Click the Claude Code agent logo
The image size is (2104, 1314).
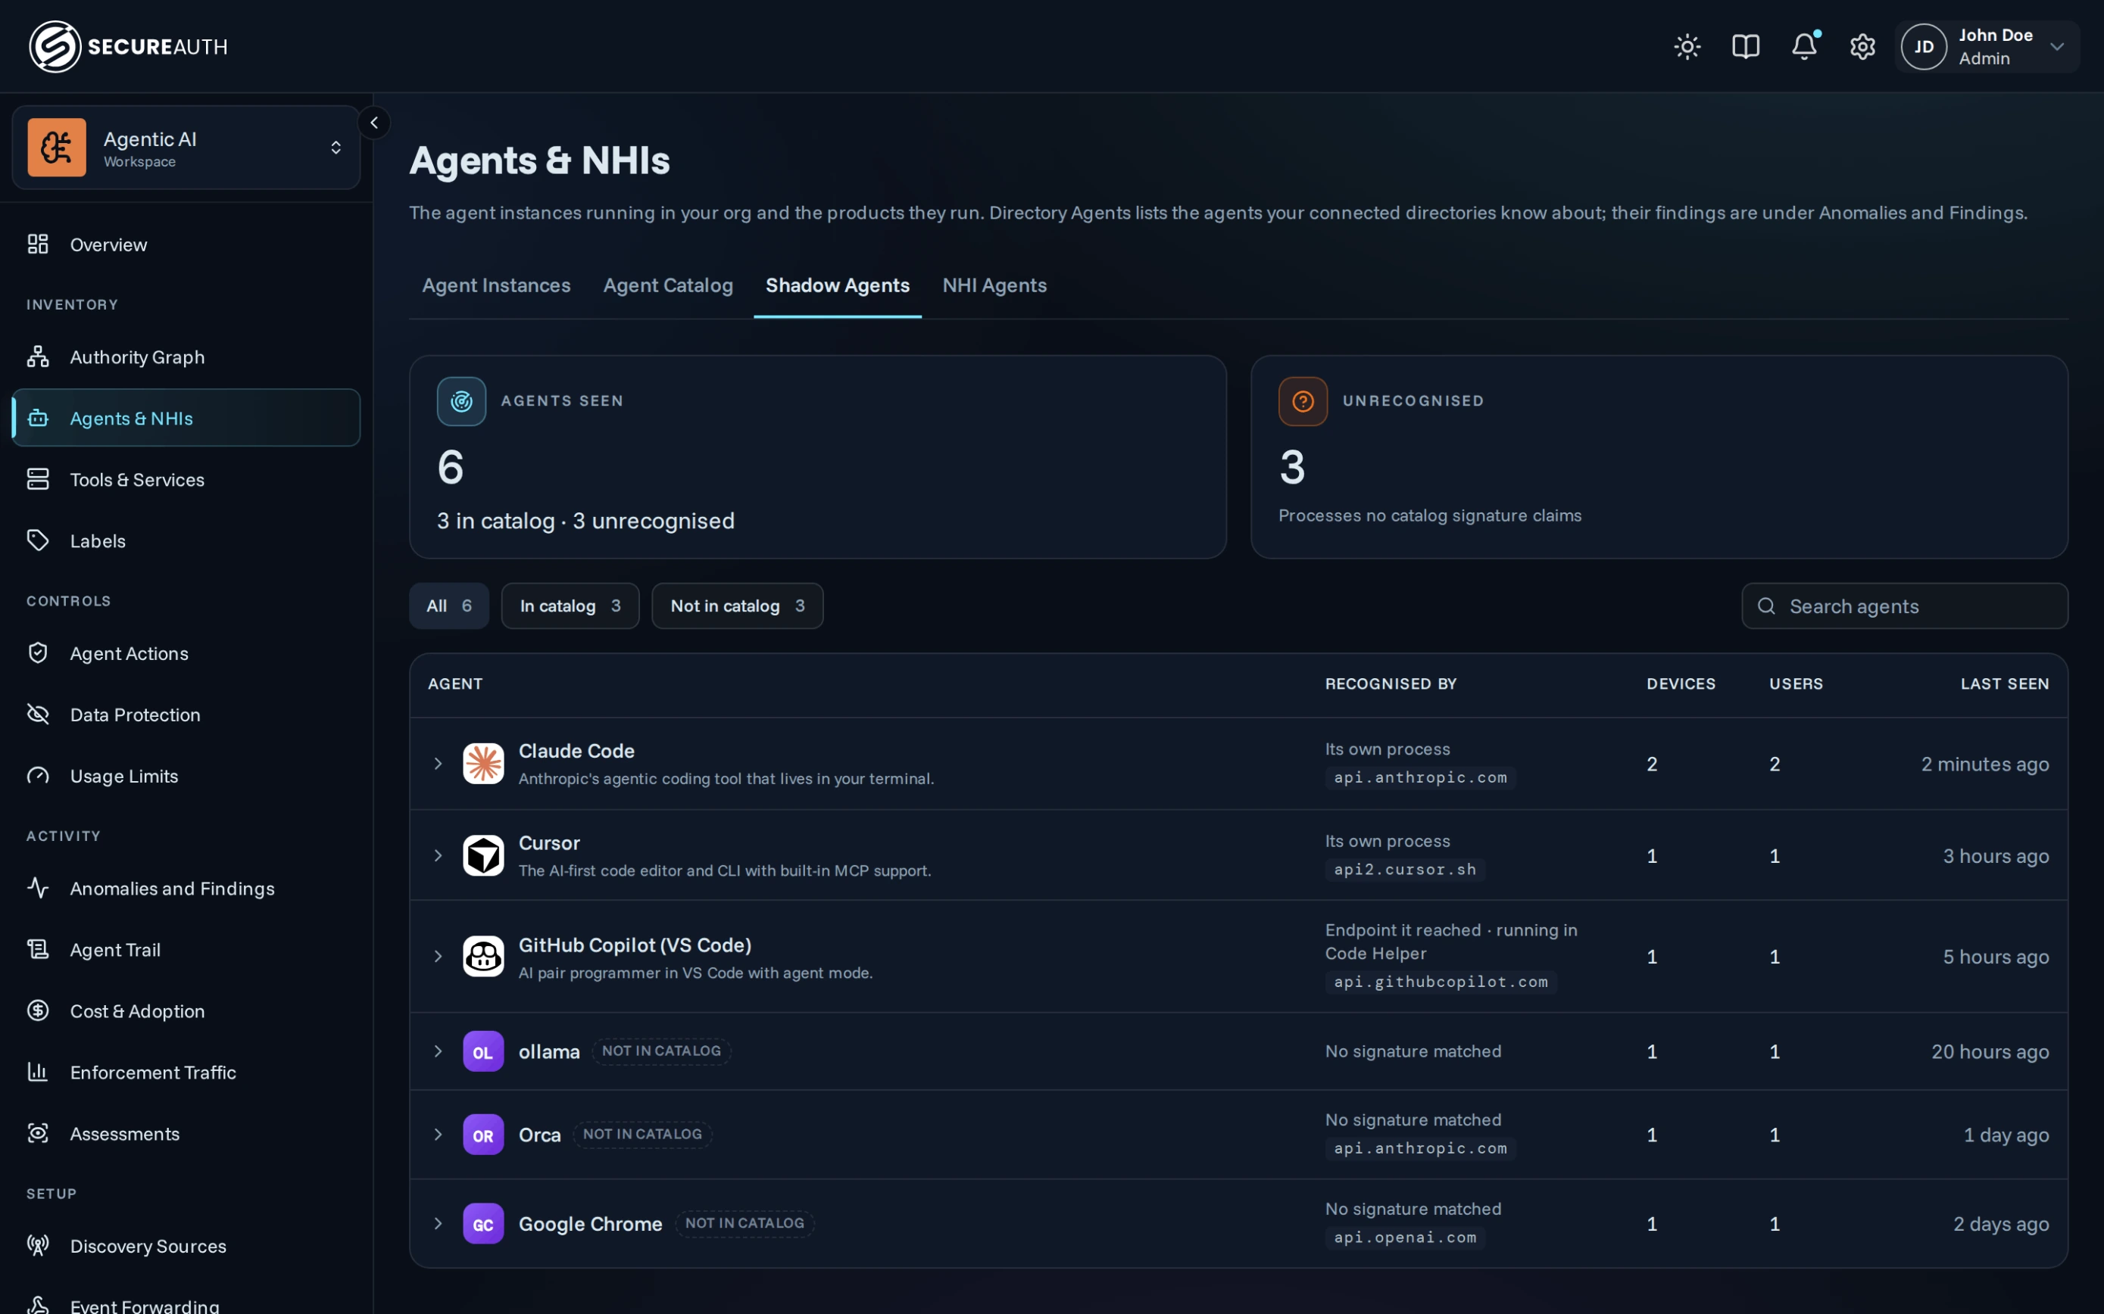(483, 763)
